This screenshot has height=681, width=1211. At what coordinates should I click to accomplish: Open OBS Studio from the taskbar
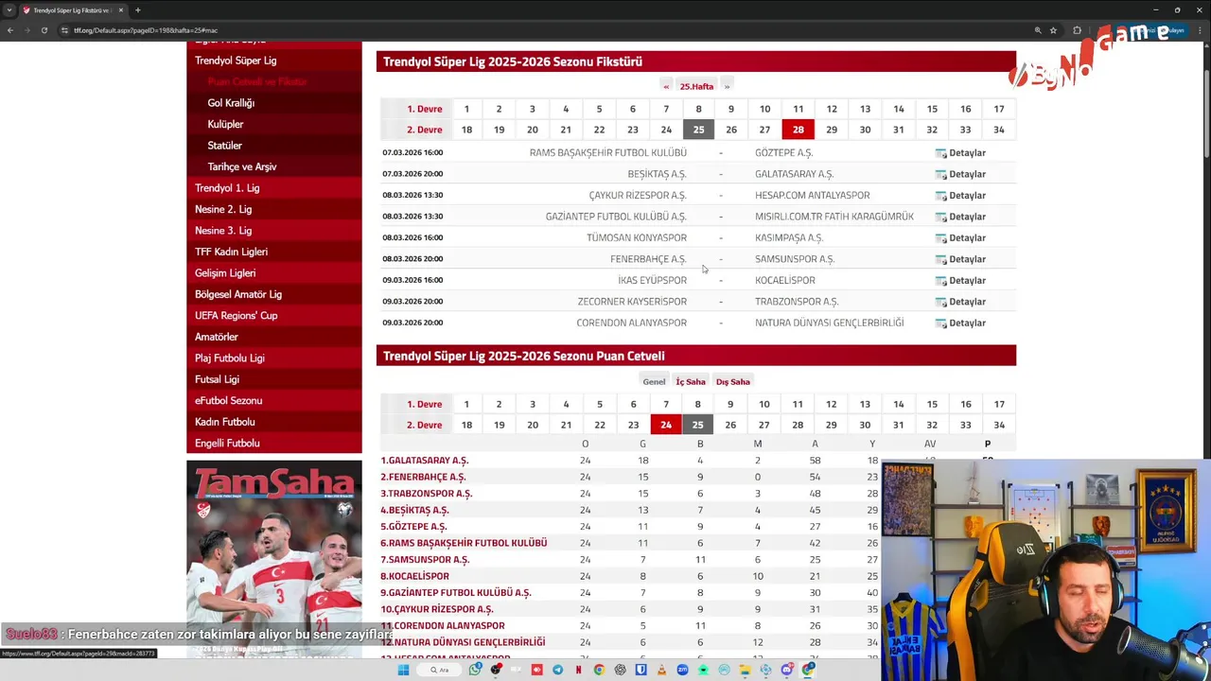point(496,670)
